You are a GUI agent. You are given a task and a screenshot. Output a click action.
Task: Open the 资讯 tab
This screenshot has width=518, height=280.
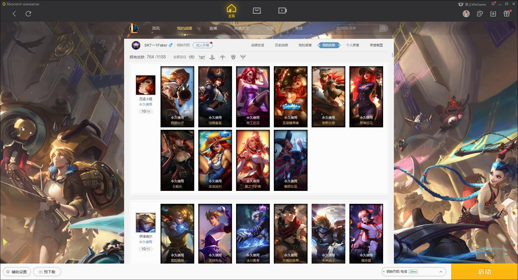[156, 28]
